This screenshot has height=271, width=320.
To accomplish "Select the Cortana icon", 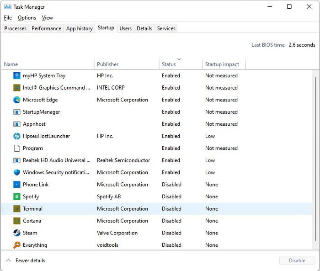I will point(17,221).
